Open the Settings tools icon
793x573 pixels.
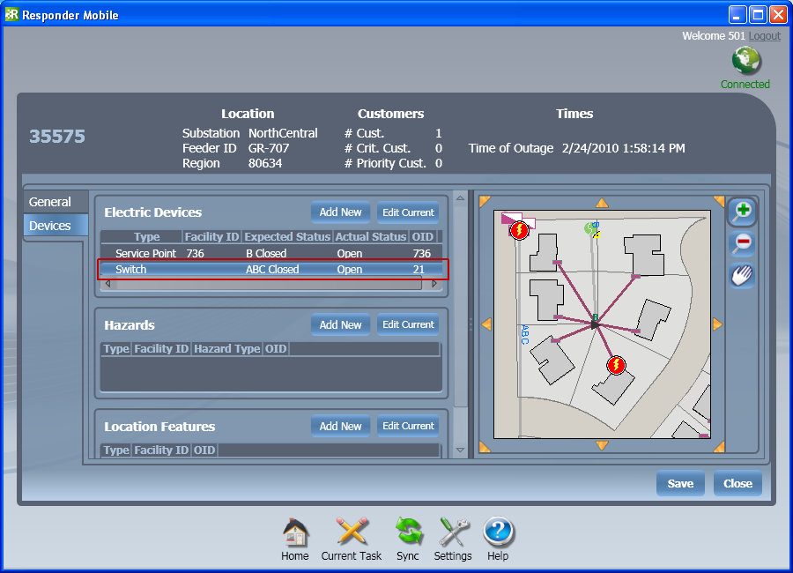(x=453, y=532)
